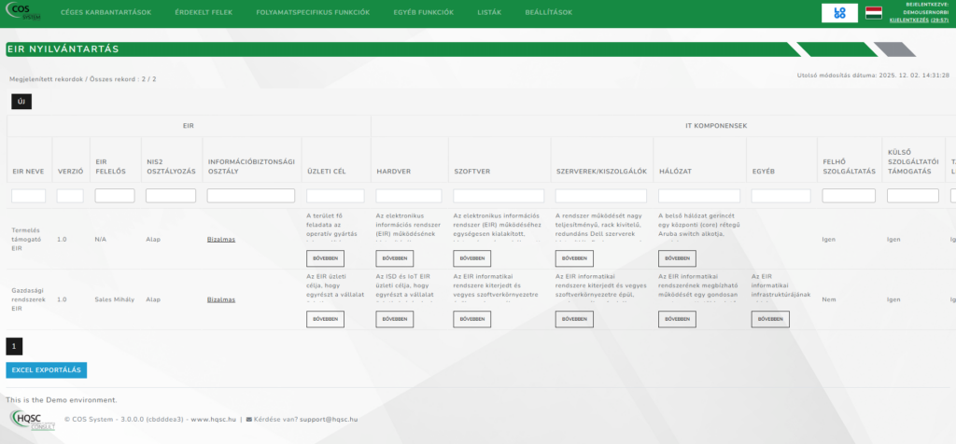Expand Egyéb Bővebben for Gazdasági rendszerek
The image size is (956, 444).
[x=770, y=319]
